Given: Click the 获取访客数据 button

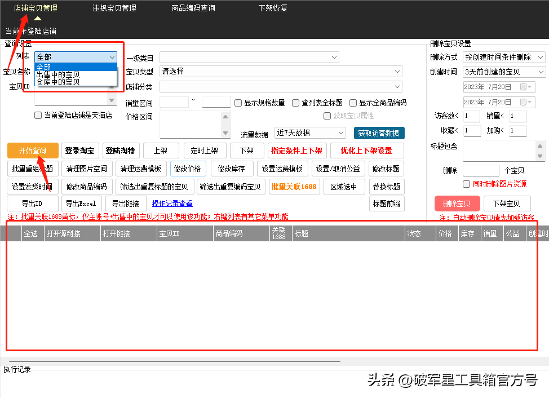Looking at the screenshot, I should click(x=379, y=133).
